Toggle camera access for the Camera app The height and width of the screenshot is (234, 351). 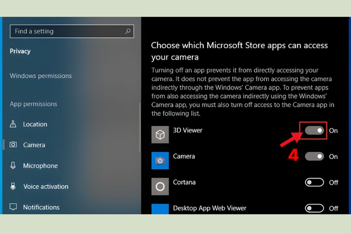pos(314,156)
